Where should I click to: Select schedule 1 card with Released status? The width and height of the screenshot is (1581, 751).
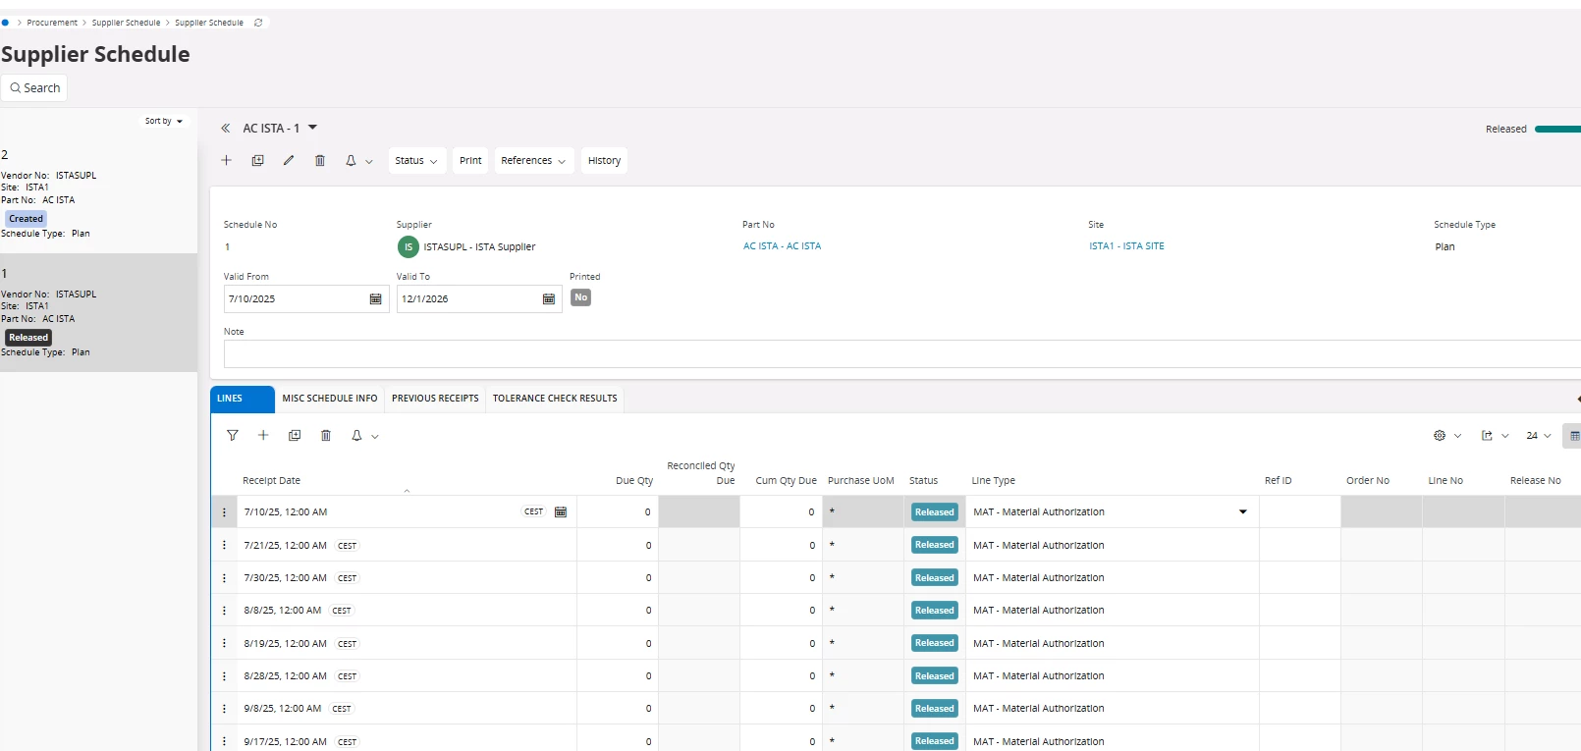[98, 312]
